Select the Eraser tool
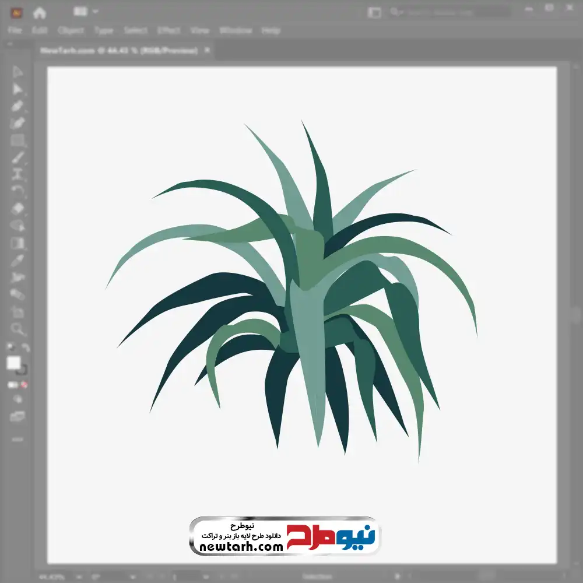 (x=17, y=209)
